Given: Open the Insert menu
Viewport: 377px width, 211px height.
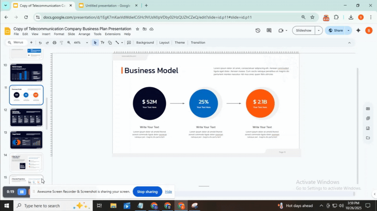Looking at the screenshot, I should coord(46,34).
